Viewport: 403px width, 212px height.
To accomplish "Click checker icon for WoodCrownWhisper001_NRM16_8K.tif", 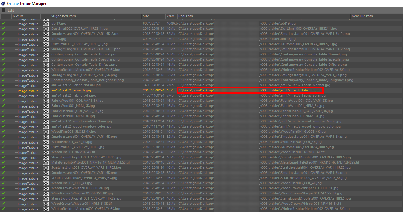I will (46, 204).
